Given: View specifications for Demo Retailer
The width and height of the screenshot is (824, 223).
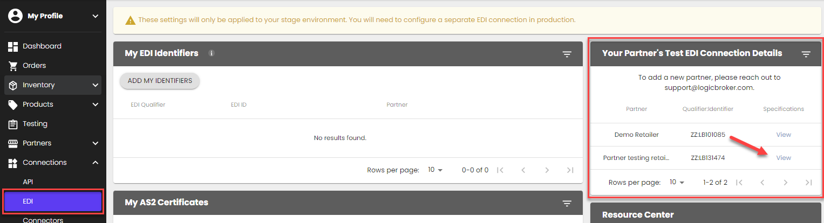Looking at the screenshot, I should click(x=783, y=135).
